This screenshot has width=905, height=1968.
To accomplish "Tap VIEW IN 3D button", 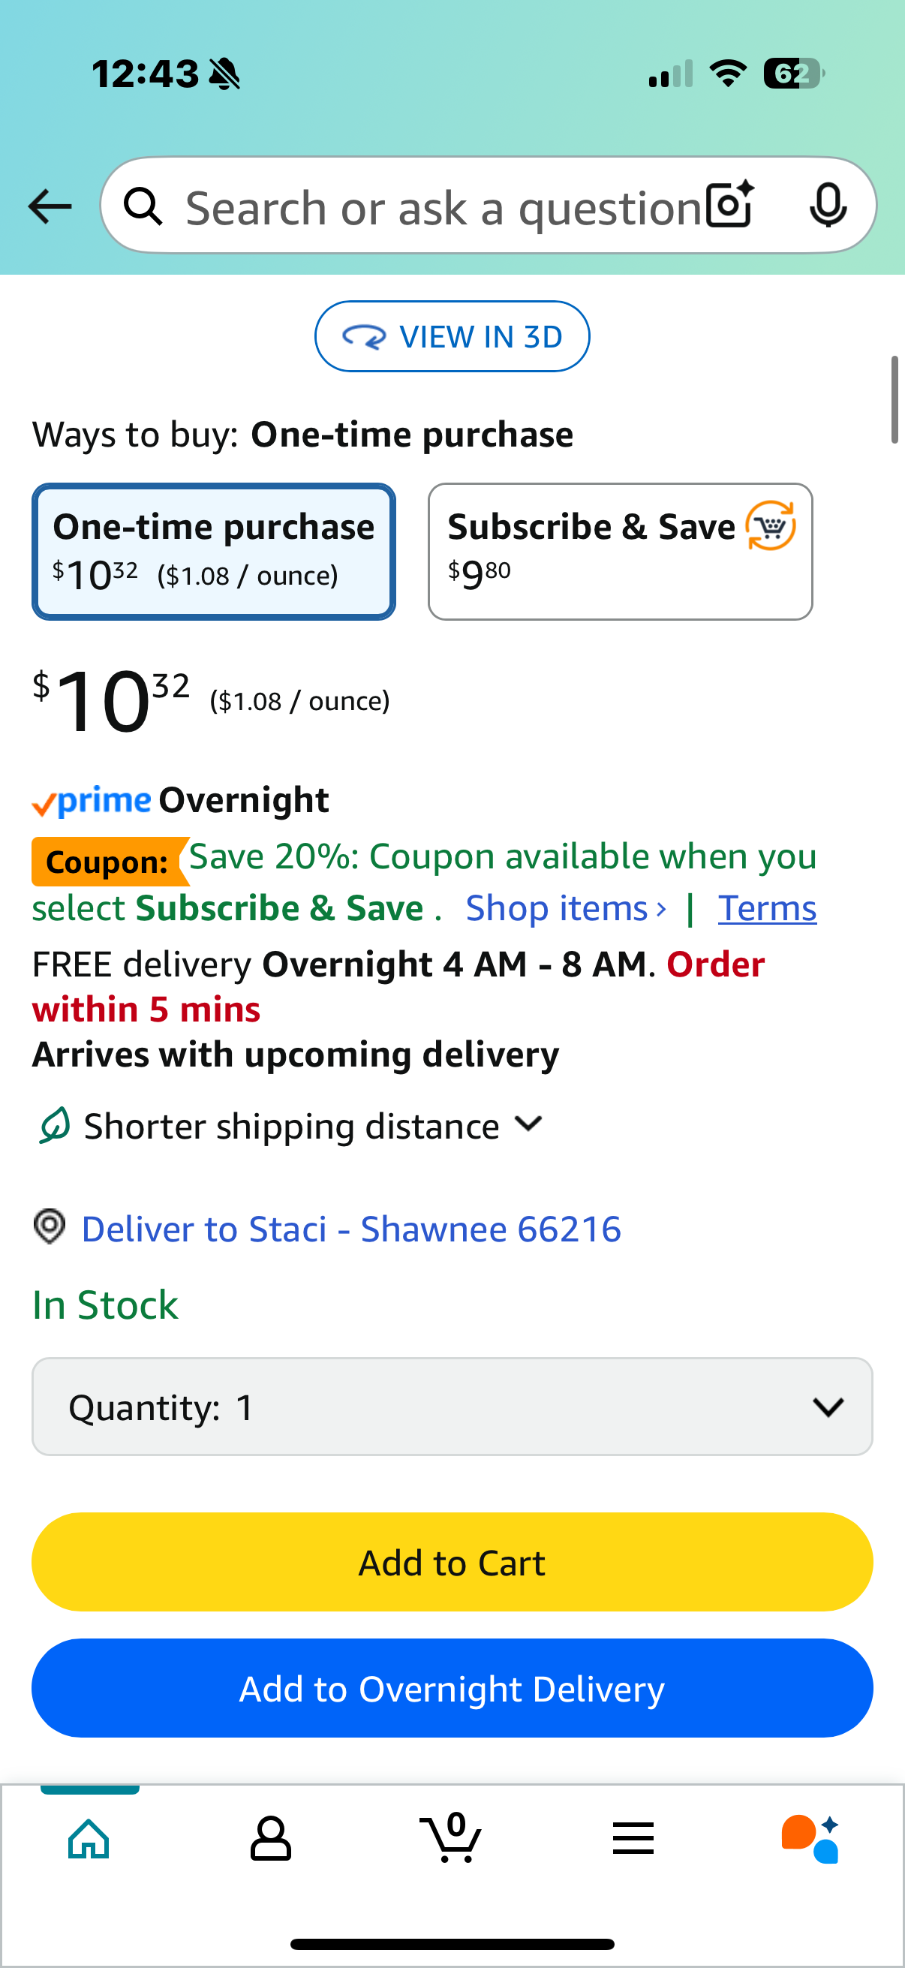I will coord(452,336).
